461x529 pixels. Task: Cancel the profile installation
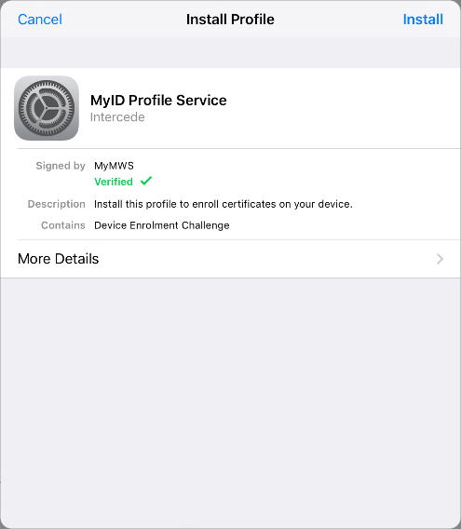click(40, 20)
